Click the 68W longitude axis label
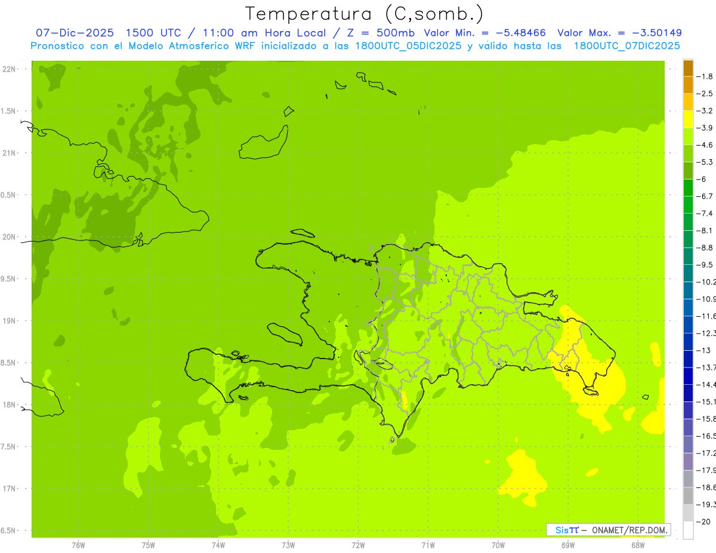 638,545
